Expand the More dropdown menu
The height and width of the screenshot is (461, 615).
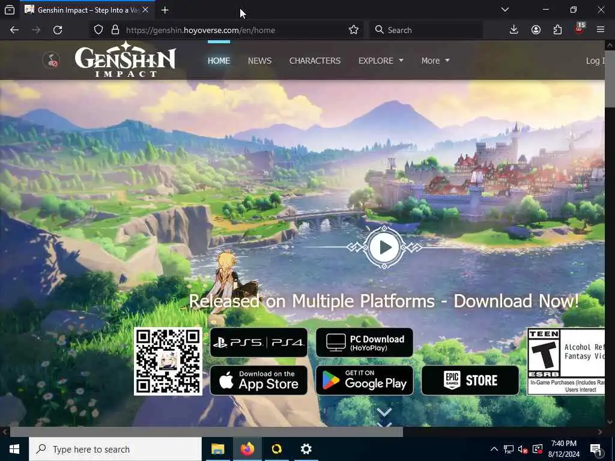435,61
